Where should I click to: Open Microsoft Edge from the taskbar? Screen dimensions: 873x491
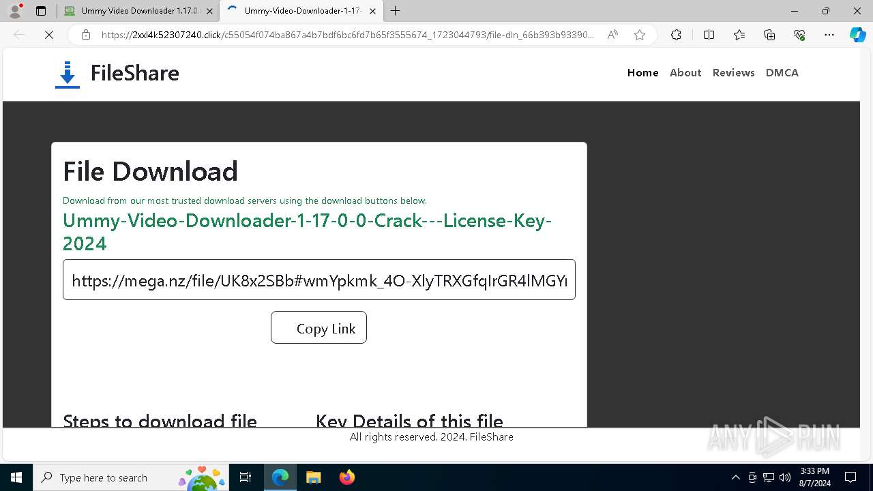tap(280, 477)
